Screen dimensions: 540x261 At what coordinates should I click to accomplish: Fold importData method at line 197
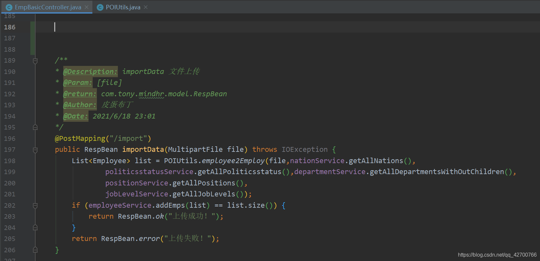pyautogui.click(x=35, y=150)
